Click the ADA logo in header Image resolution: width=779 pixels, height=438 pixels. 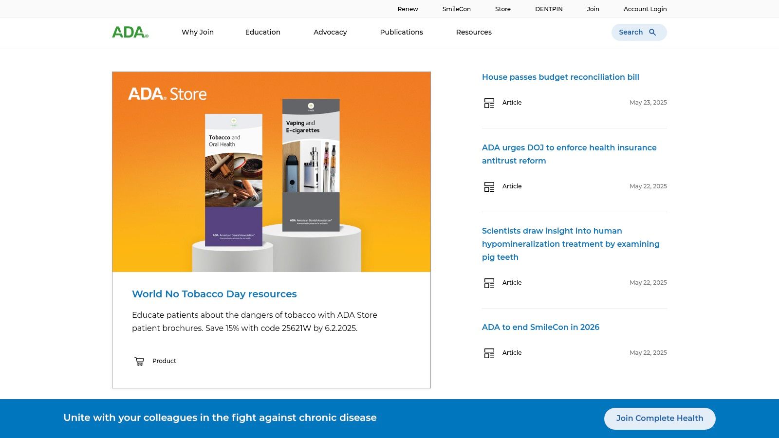point(130,32)
